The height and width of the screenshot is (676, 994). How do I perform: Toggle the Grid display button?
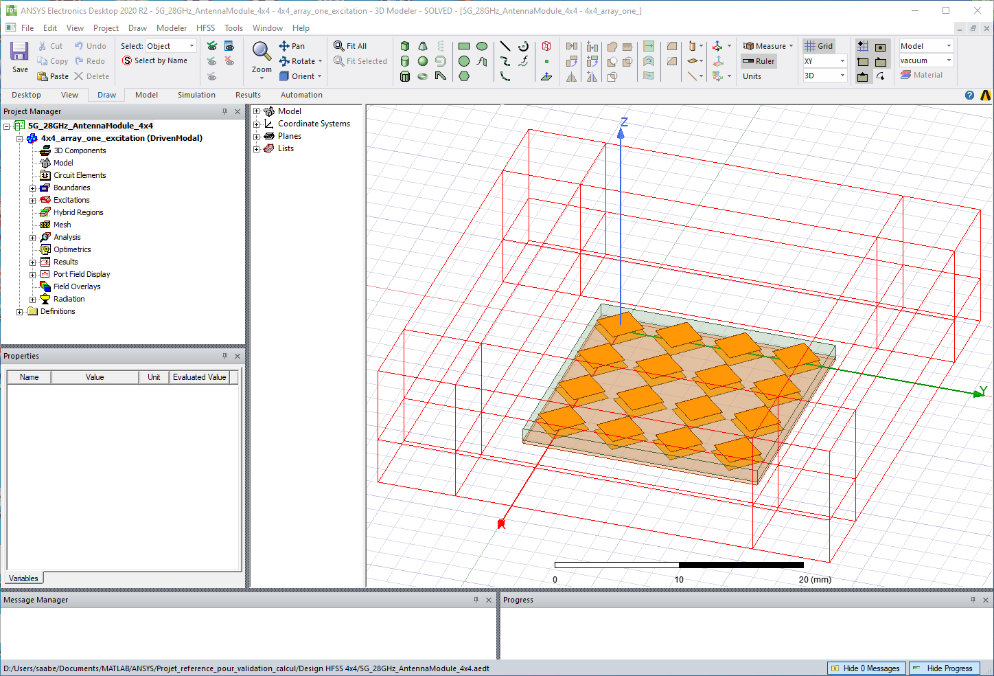coord(819,46)
